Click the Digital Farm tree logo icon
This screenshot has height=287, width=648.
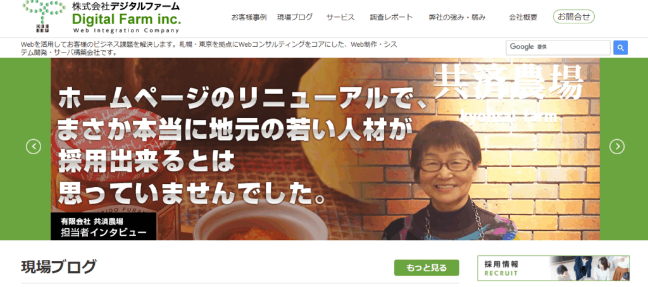point(44,16)
